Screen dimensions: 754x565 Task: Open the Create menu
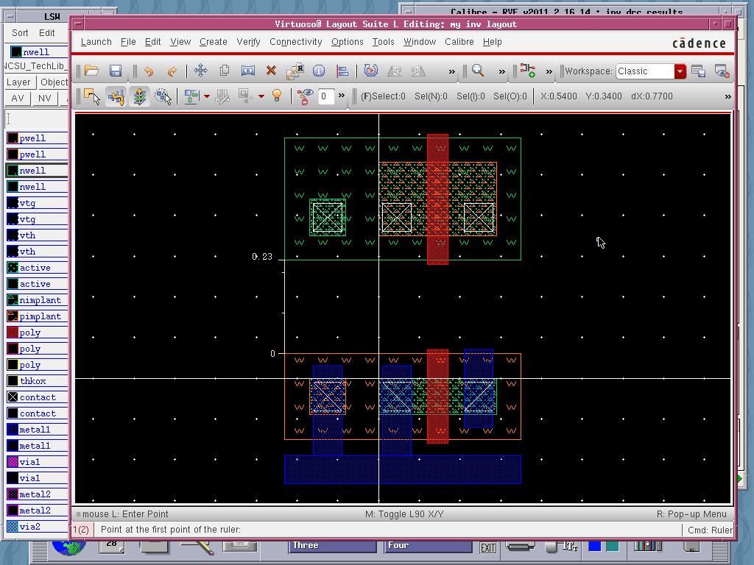tap(213, 42)
